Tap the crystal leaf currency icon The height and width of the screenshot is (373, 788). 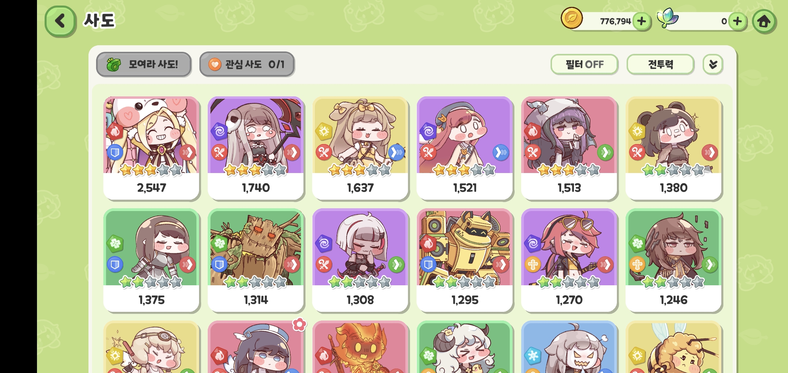(x=667, y=17)
